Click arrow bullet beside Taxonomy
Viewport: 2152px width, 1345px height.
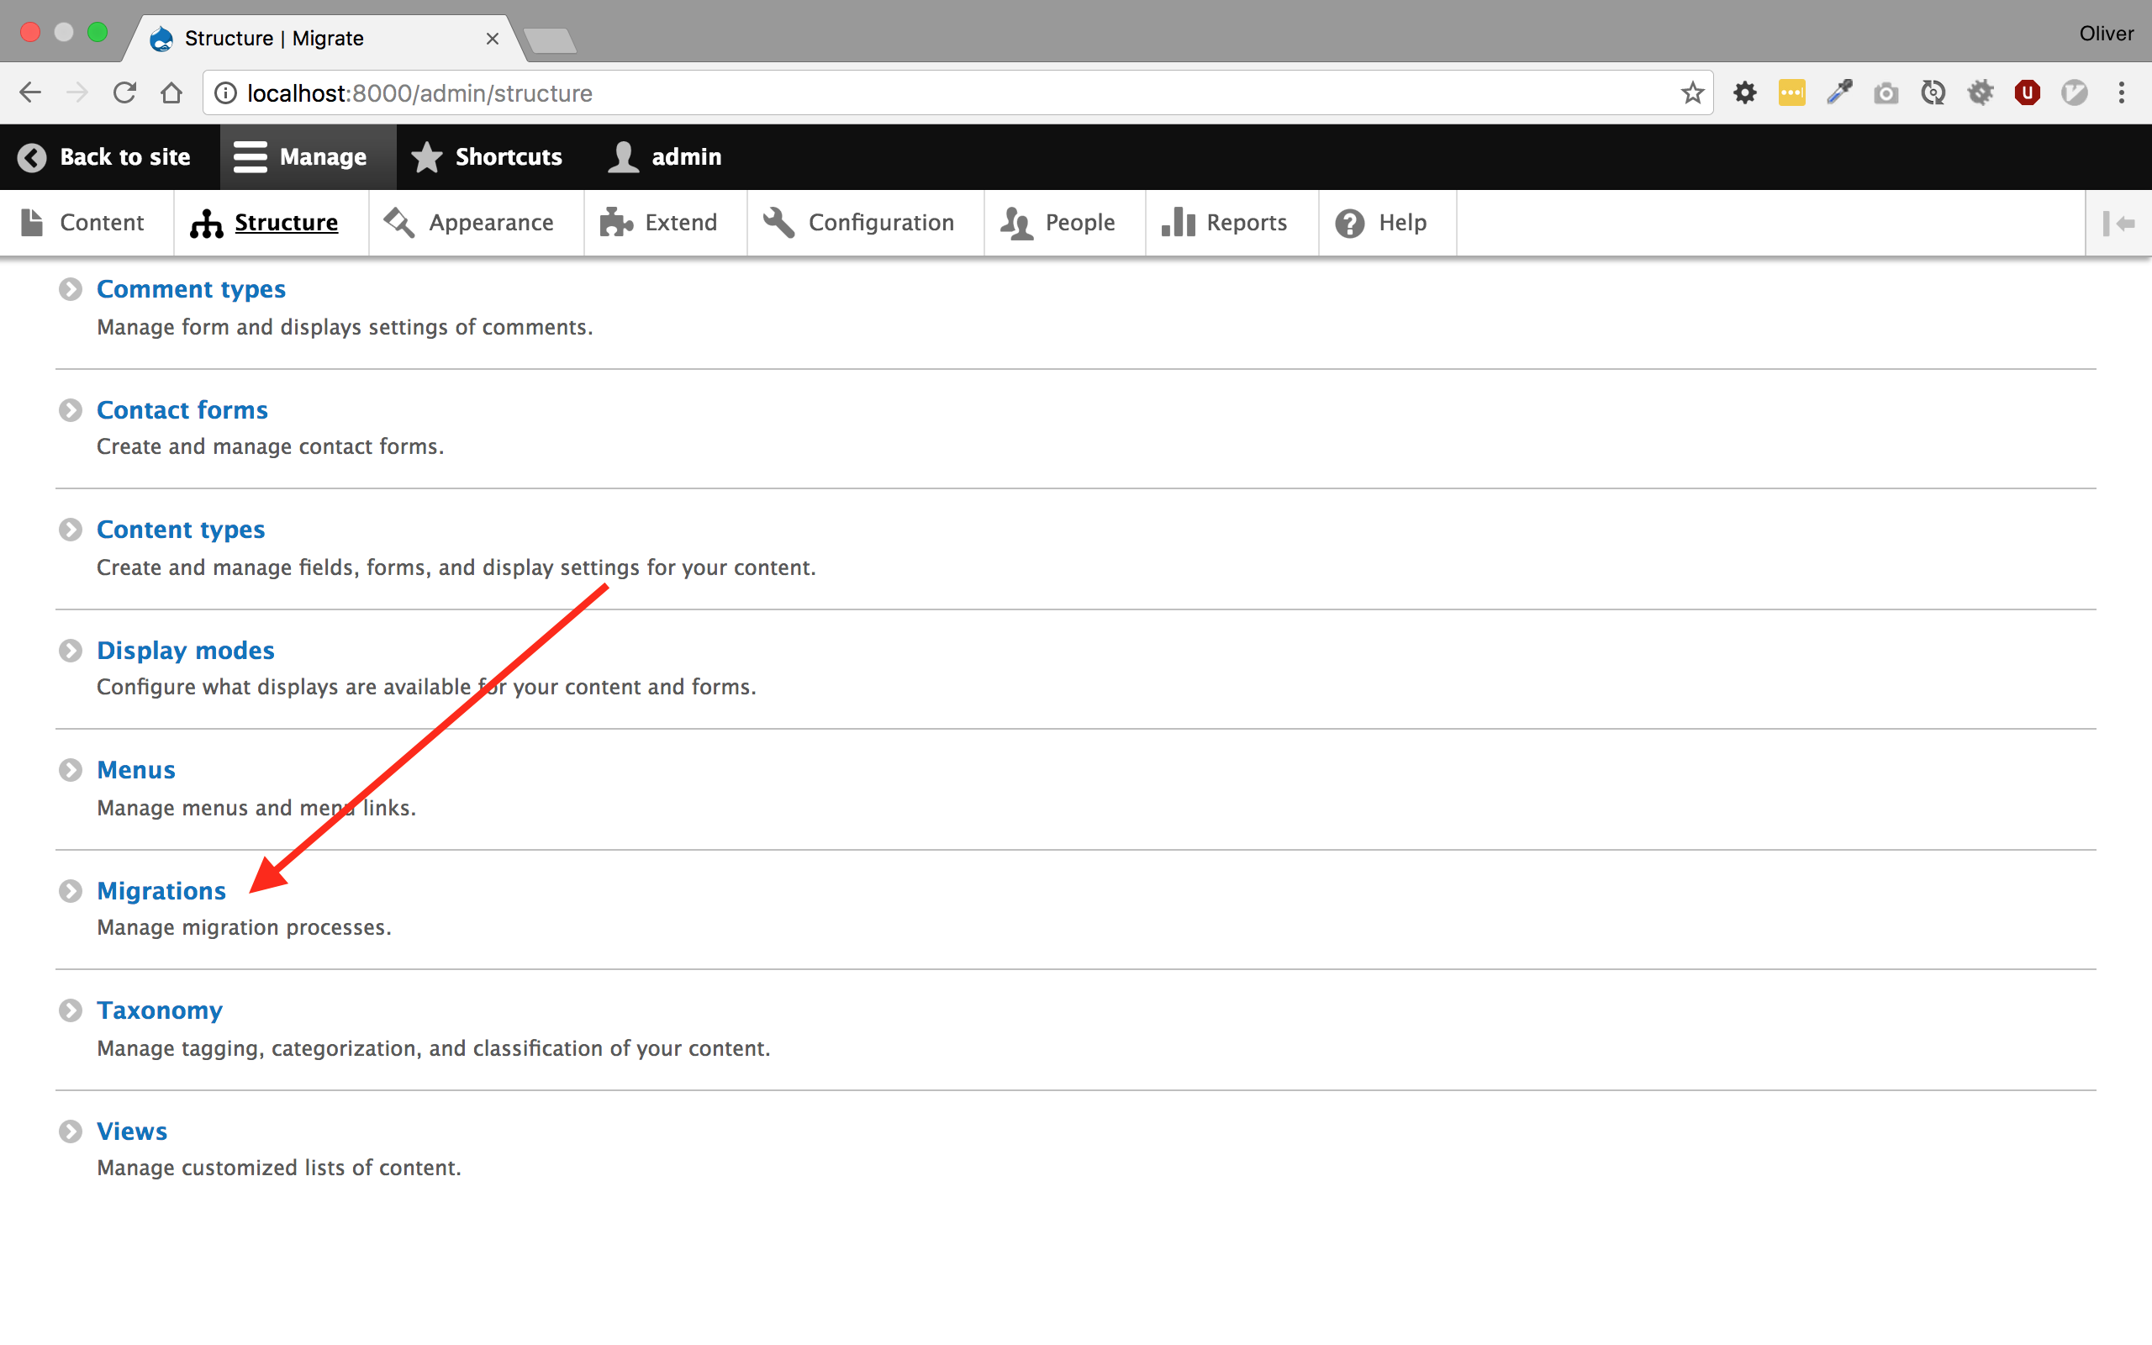71,1010
